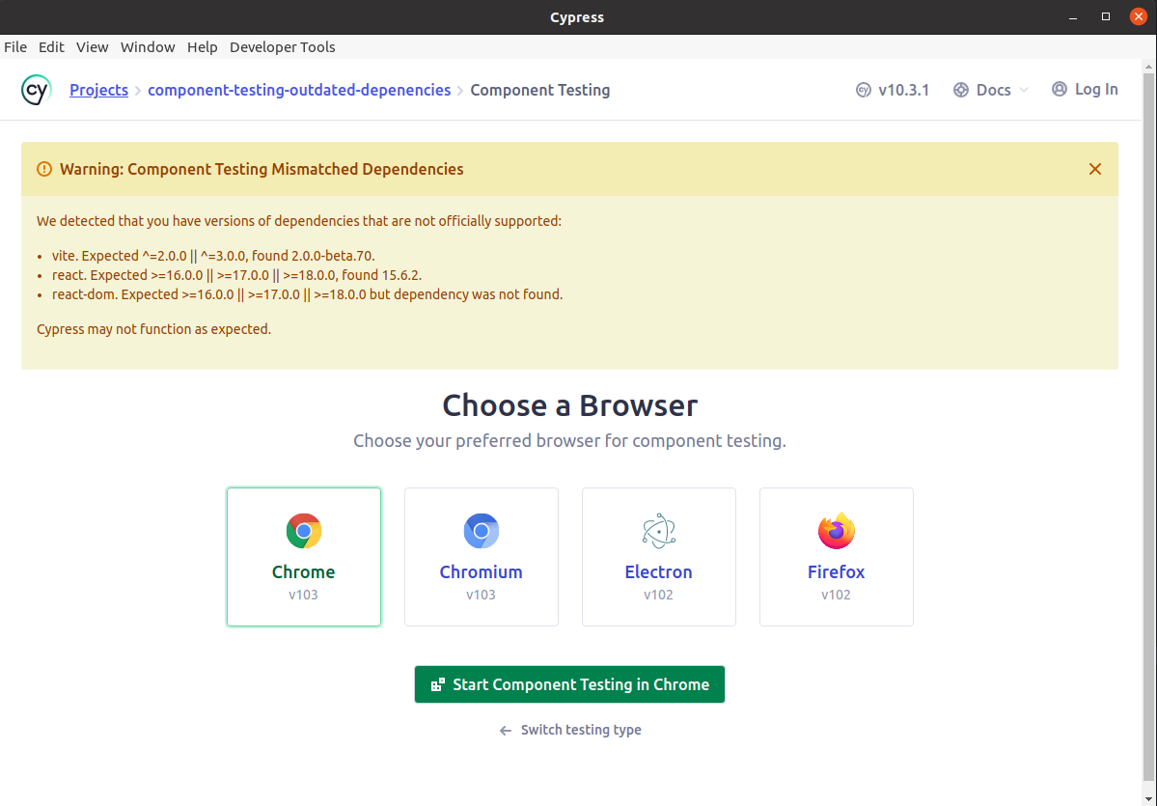Select the Chrome v103 browser card
The width and height of the screenshot is (1157, 806).
point(304,557)
